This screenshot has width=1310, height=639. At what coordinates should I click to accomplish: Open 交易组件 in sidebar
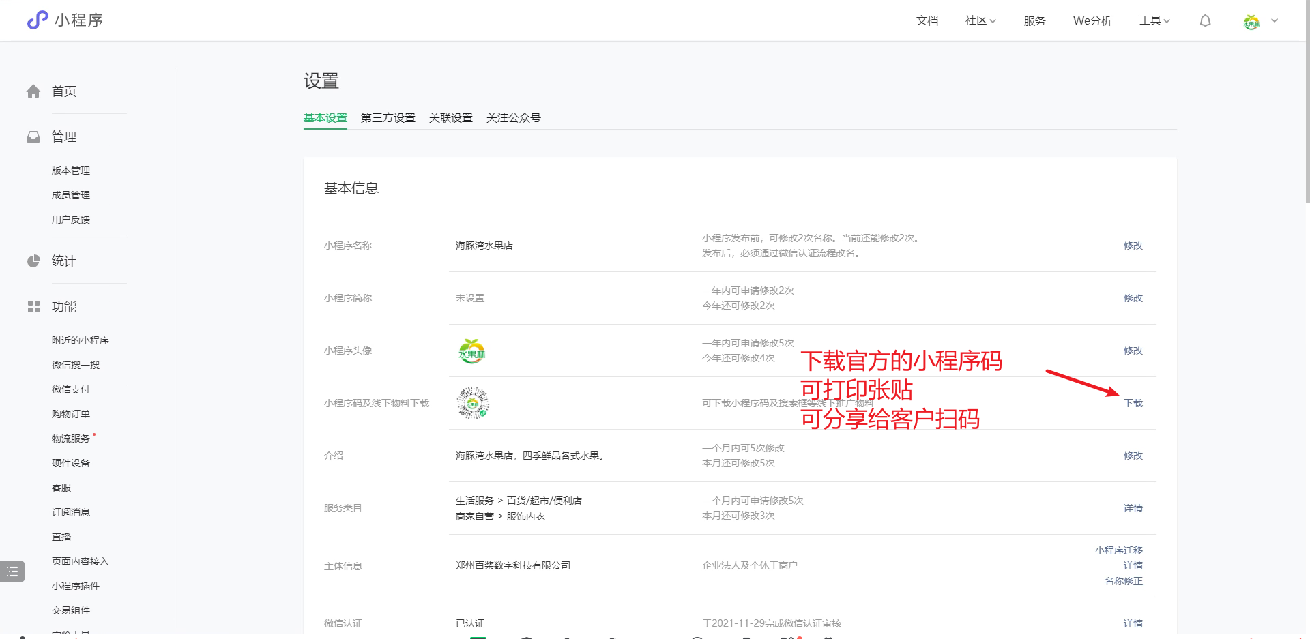(71, 610)
